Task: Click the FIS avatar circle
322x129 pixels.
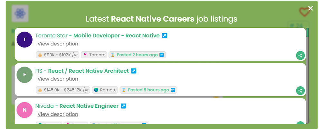Action: pyautogui.click(x=25, y=75)
